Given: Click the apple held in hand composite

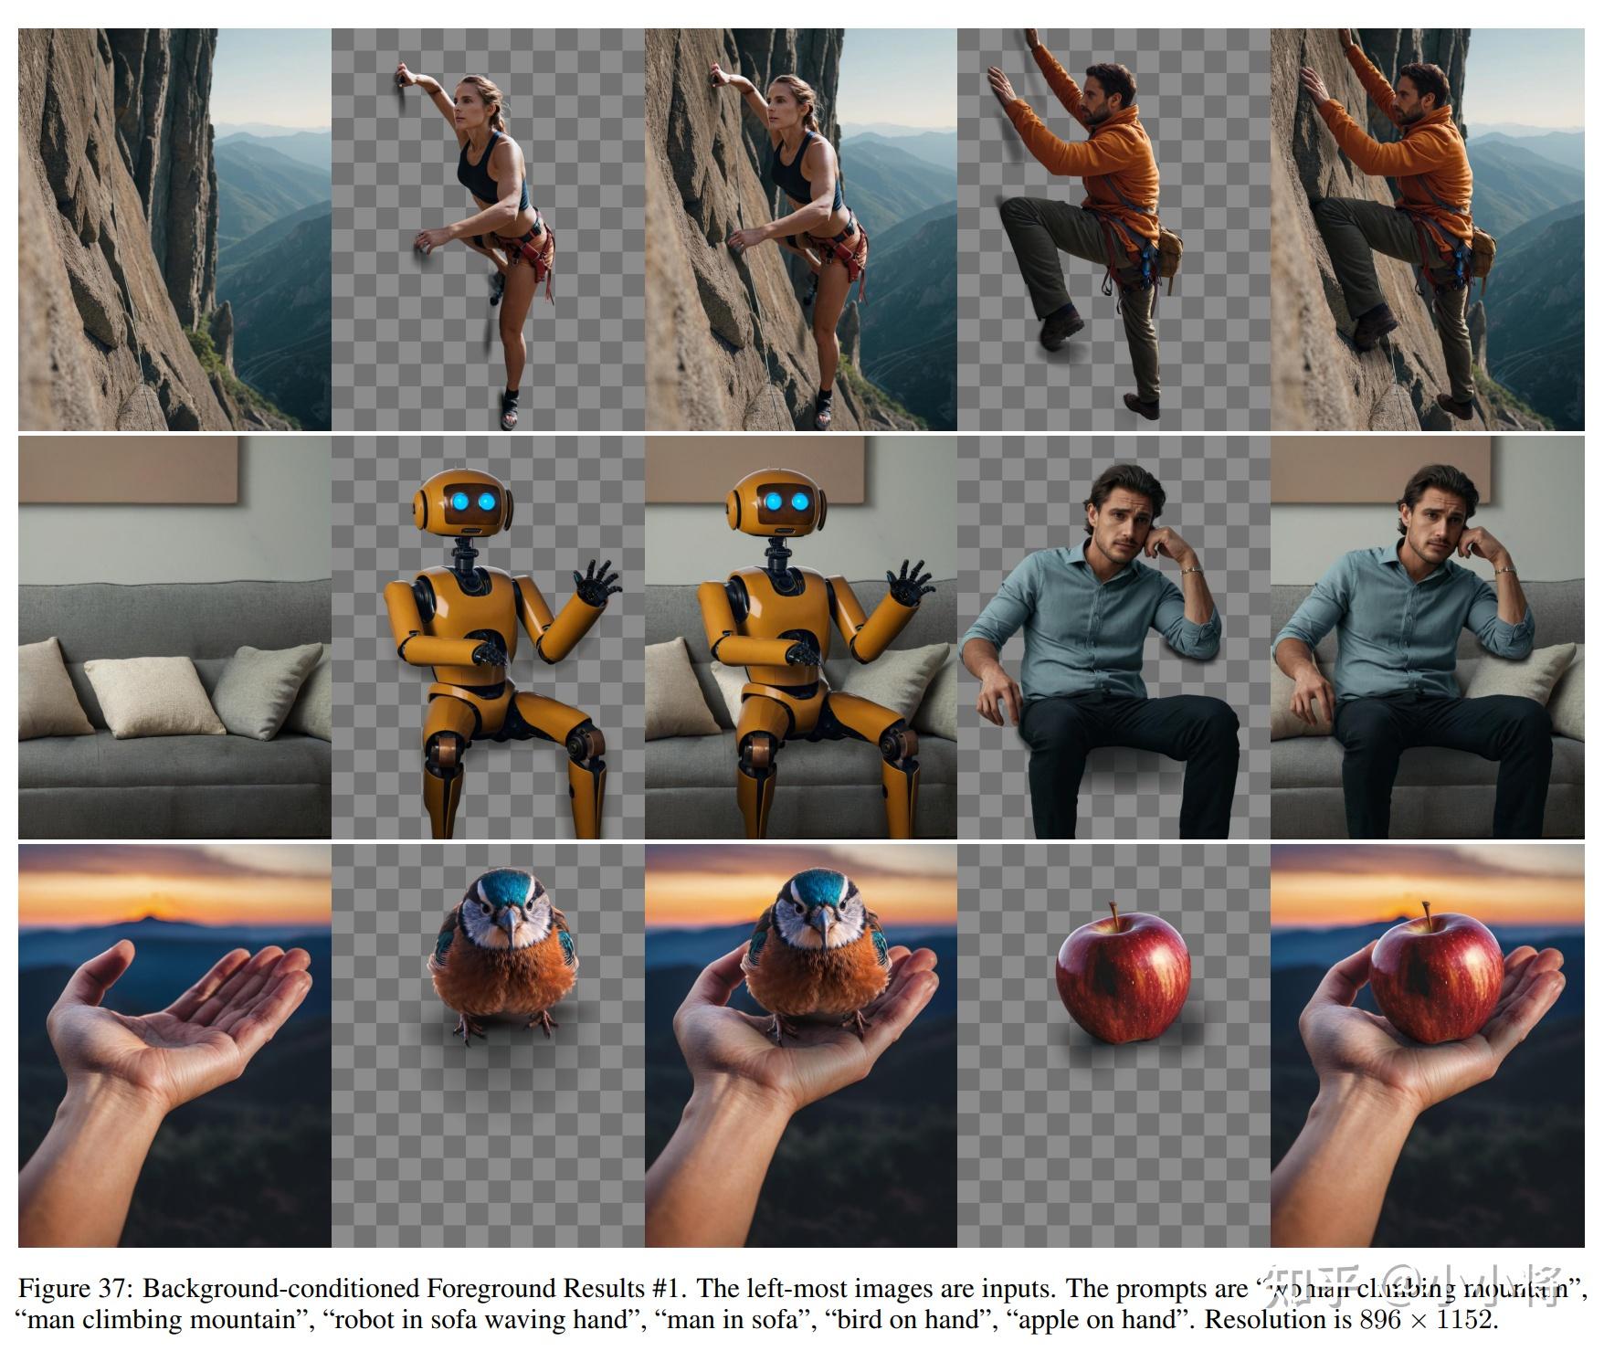Looking at the screenshot, I should (1427, 1046).
